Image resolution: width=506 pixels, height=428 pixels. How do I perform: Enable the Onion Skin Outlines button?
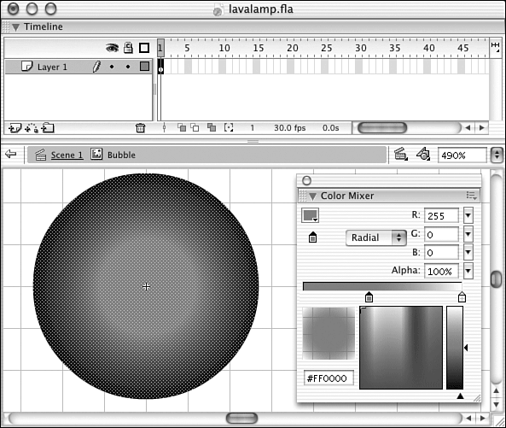[x=195, y=128]
